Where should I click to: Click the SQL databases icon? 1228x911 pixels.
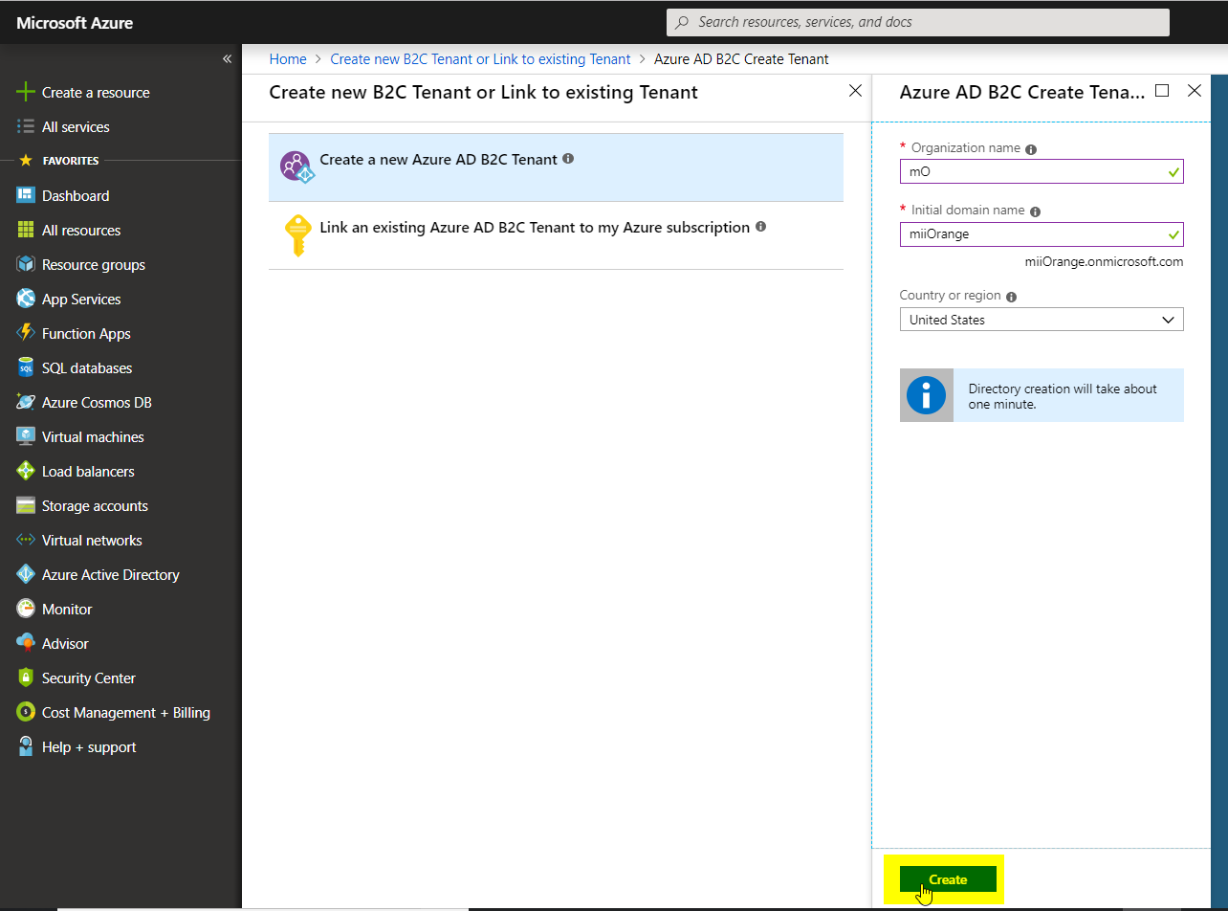(26, 368)
